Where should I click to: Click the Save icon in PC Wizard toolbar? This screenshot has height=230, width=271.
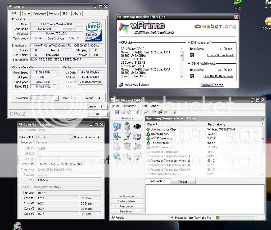coord(117,112)
